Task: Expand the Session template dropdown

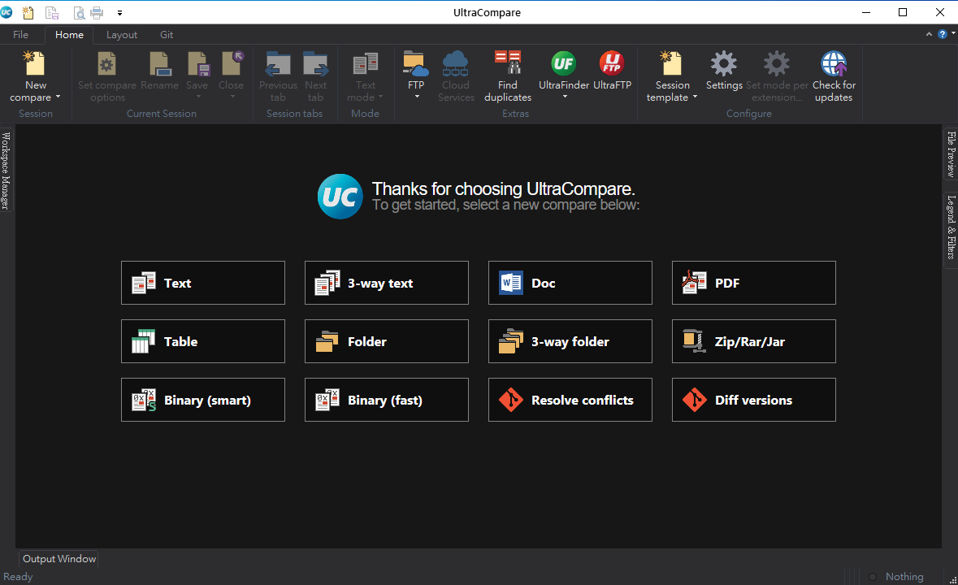Action: [695, 97]
